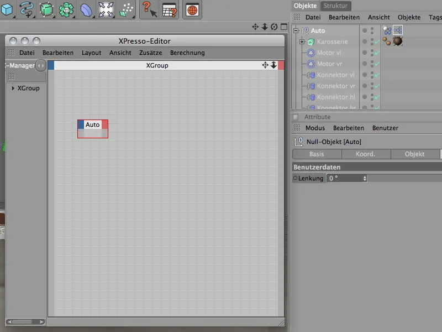The width and height of the screenshot is (442, 332).
Task: Click the XPresso-Editor window resize grip
Action: [281, 323]
